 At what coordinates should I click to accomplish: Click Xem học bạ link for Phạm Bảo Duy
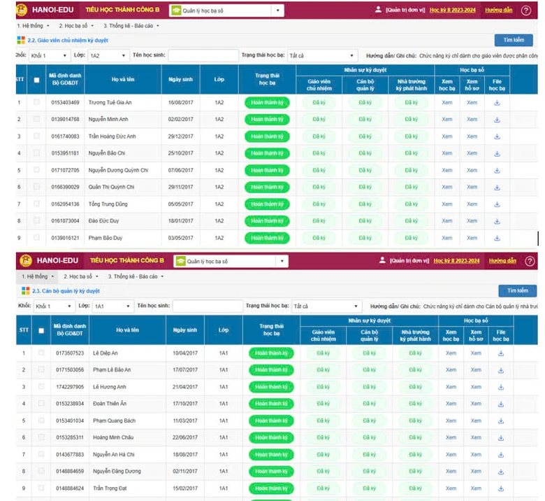click(447, 238)
